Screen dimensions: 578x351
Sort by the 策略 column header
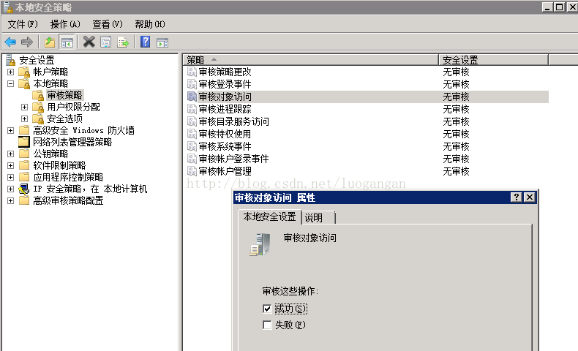(310, 60)
